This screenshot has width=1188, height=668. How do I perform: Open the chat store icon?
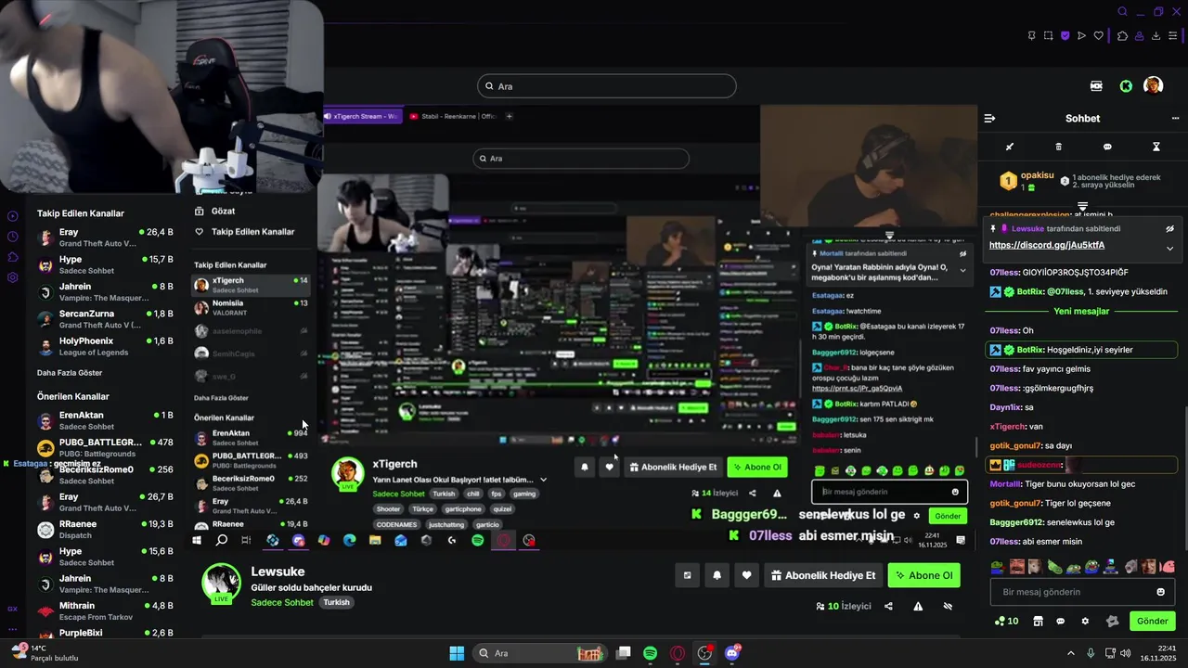[1038, 622]
